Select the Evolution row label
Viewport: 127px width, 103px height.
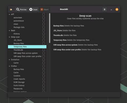(x=15, y=59)
